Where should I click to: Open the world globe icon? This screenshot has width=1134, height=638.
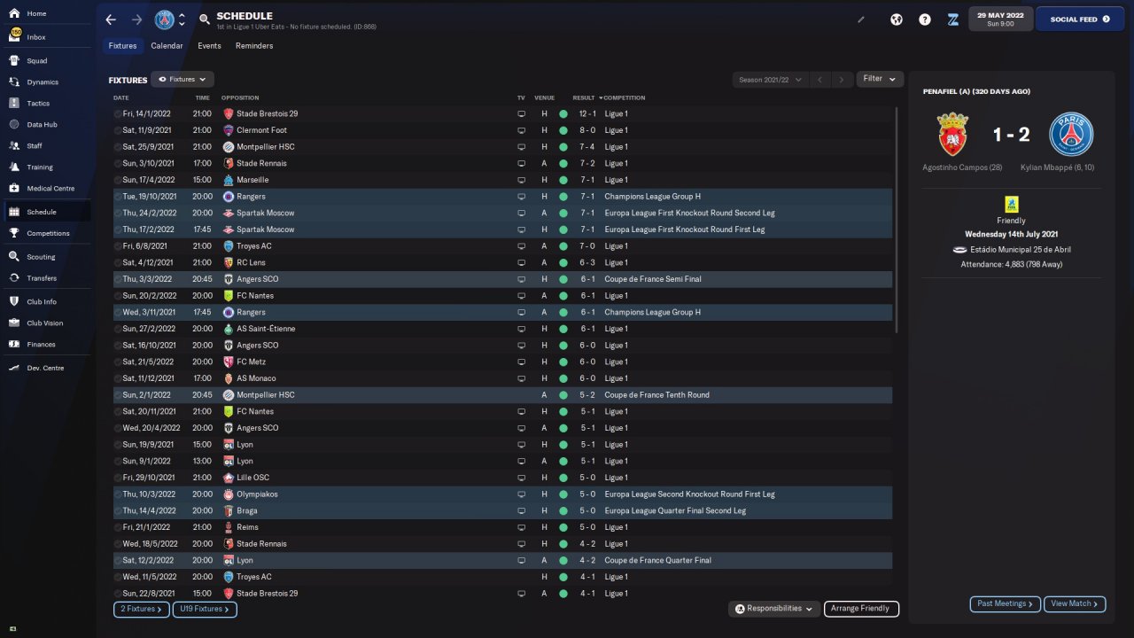[897, 19]
